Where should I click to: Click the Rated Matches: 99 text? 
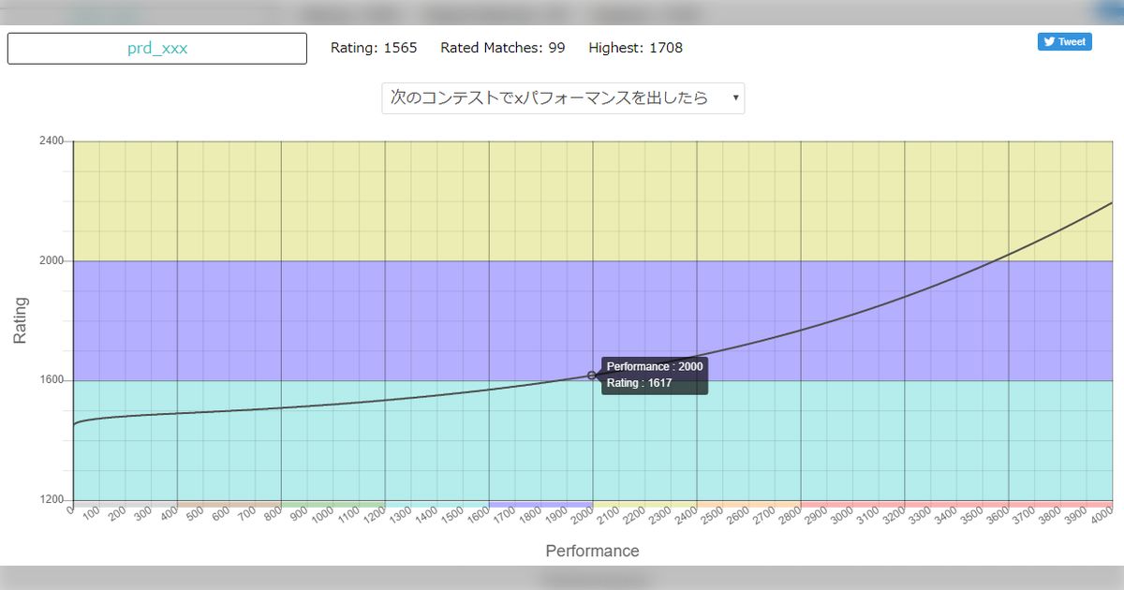503,48
